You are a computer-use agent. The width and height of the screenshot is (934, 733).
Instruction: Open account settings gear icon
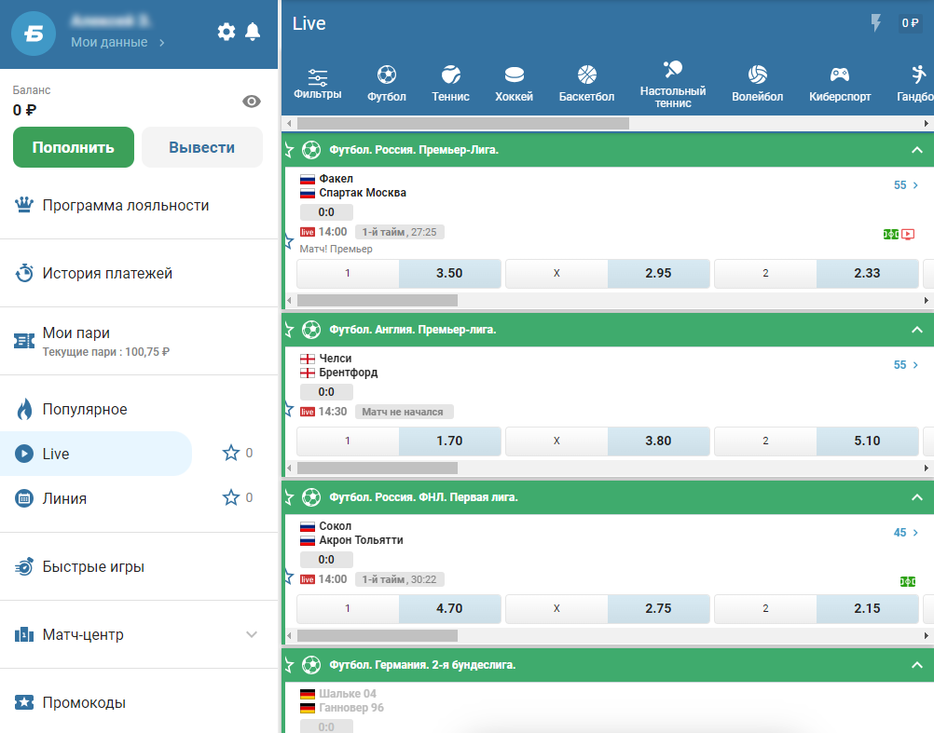click(227, 32)
